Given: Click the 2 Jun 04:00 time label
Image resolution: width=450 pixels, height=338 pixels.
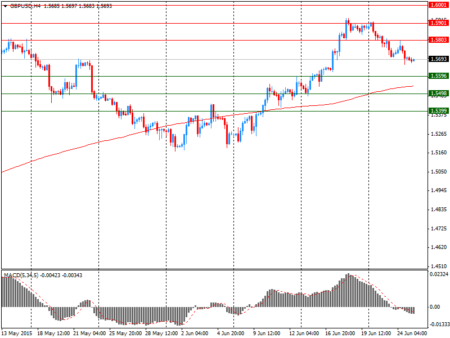Looking at the screenshot, I should click(x=195, y=333).
